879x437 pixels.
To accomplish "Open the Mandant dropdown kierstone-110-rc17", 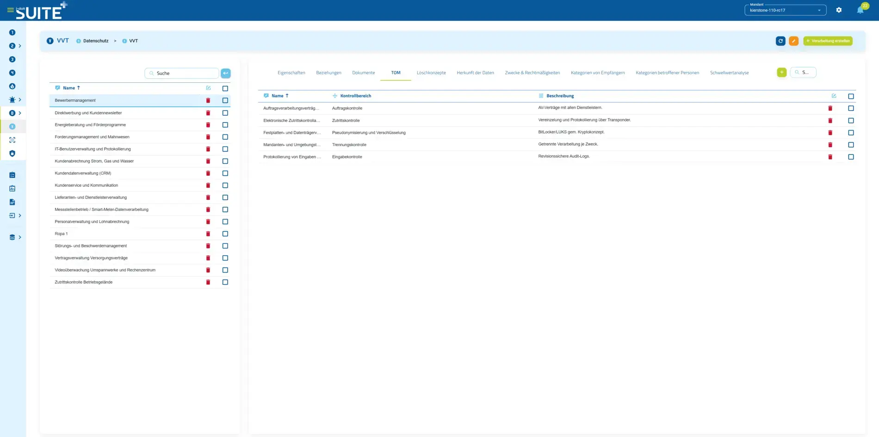I will pyautogui.click(x=785, y=10).
